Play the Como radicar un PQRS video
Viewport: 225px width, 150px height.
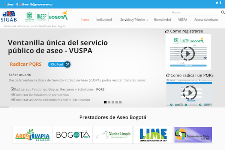tap(190, 93)
